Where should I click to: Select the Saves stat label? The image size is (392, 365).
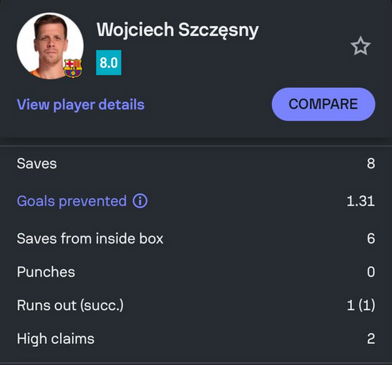tap(37, 163)
